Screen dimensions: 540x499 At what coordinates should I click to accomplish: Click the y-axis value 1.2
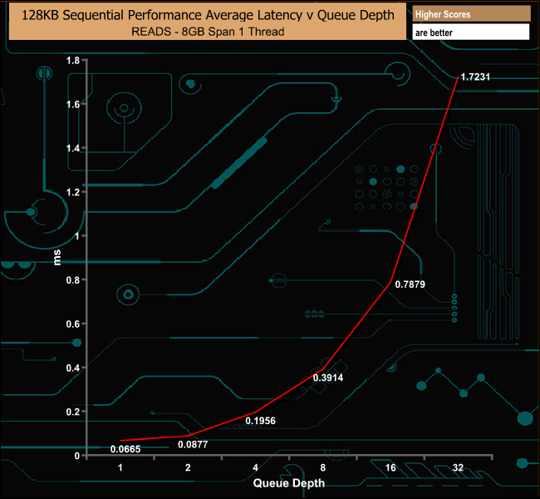[72, 192]
